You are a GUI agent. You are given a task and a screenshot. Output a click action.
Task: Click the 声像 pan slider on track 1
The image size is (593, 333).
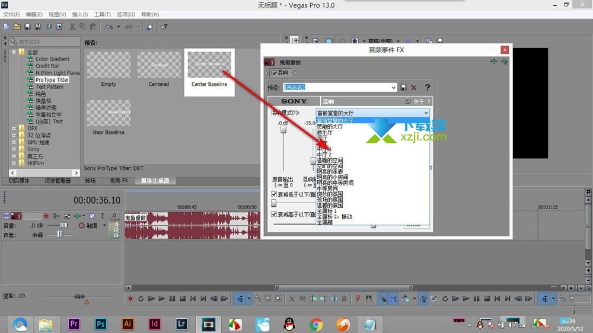coord(60,235)
